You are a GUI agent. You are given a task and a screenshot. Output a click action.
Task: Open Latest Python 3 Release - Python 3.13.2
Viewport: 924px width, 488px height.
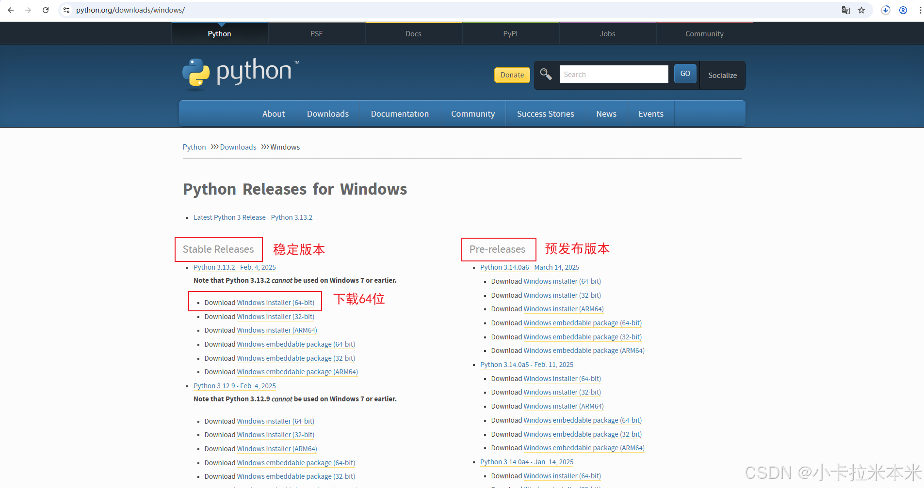pos(253,217)
